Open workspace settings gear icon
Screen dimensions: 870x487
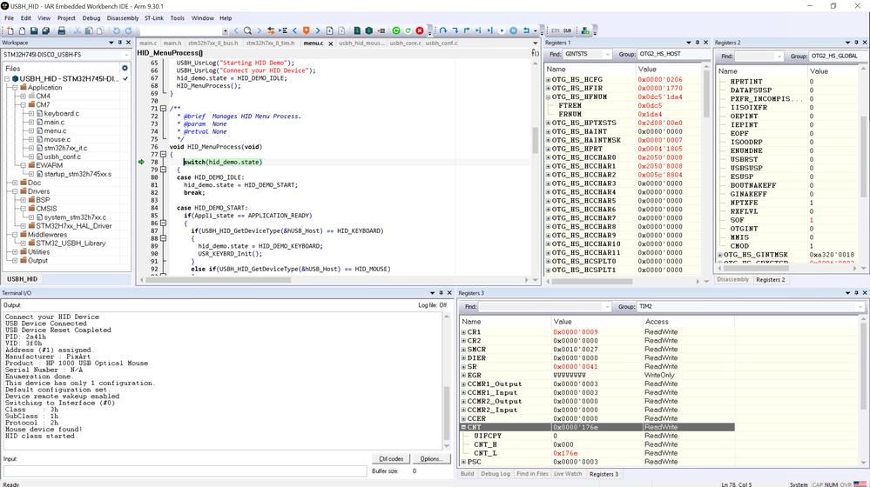click(125, 68)
